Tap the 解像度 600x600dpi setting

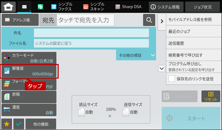pos(29,71)
